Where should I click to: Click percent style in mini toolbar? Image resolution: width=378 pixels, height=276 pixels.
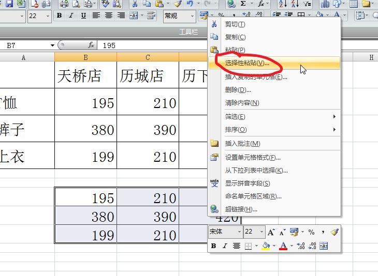coord(311,232)
